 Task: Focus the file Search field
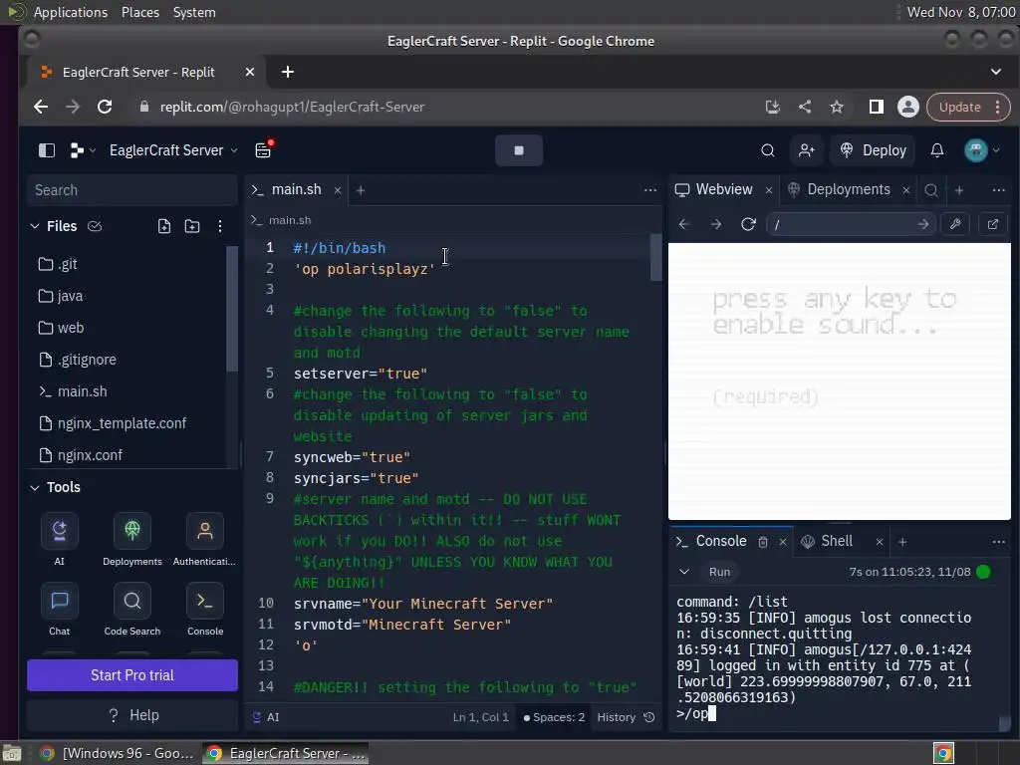(132, 190)
